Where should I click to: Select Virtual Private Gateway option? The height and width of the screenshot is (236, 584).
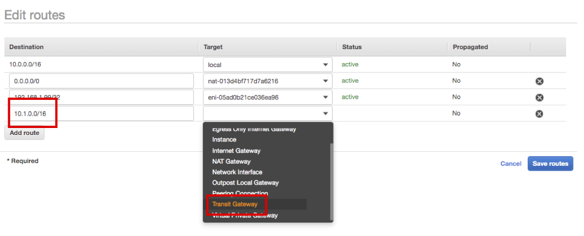tap(245, 215)
